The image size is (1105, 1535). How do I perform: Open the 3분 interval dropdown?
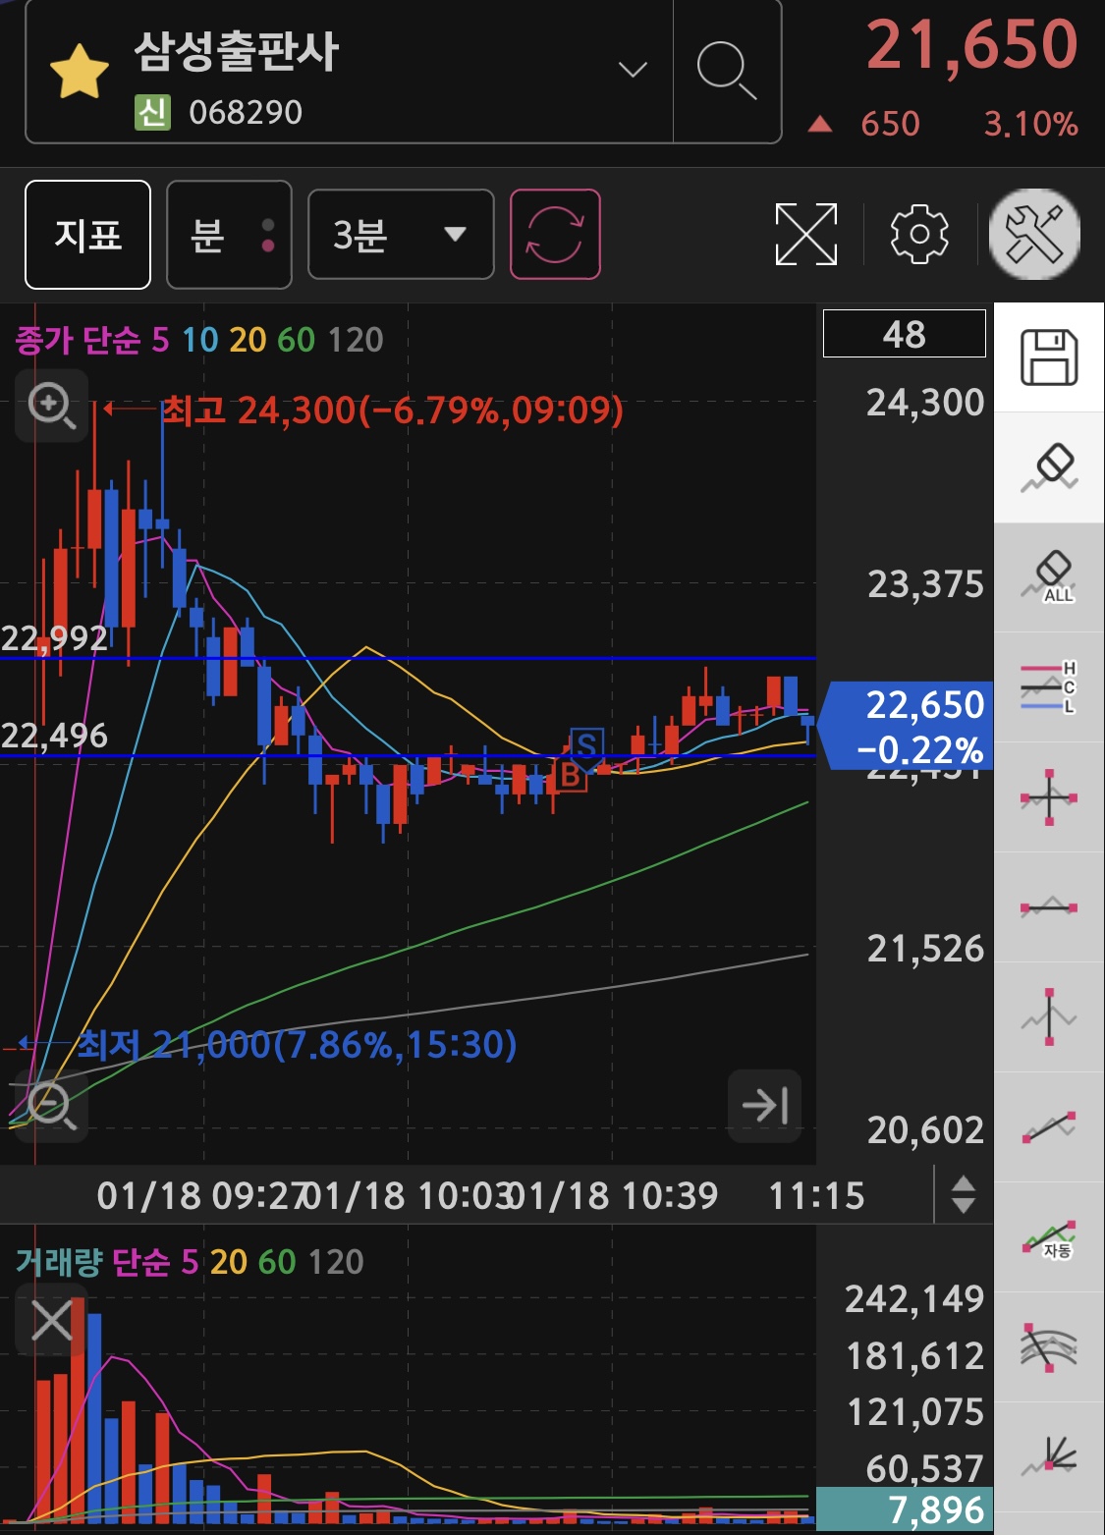tap(401, 235)
